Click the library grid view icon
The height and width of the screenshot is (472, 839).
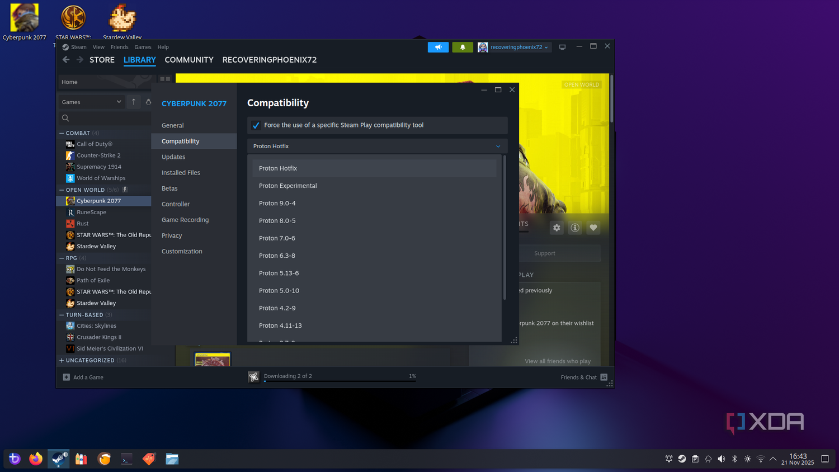point(165,79)
